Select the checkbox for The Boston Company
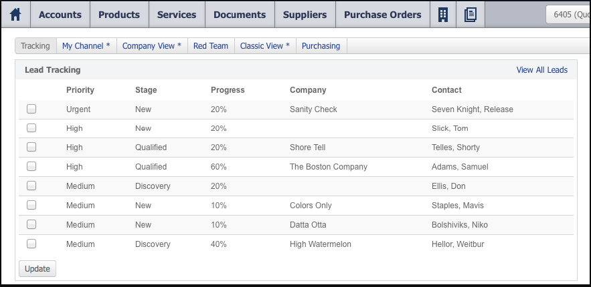Image resolution: width=591 pixels, height=287 pixels. pyautogui.click(x=31, y=167)
